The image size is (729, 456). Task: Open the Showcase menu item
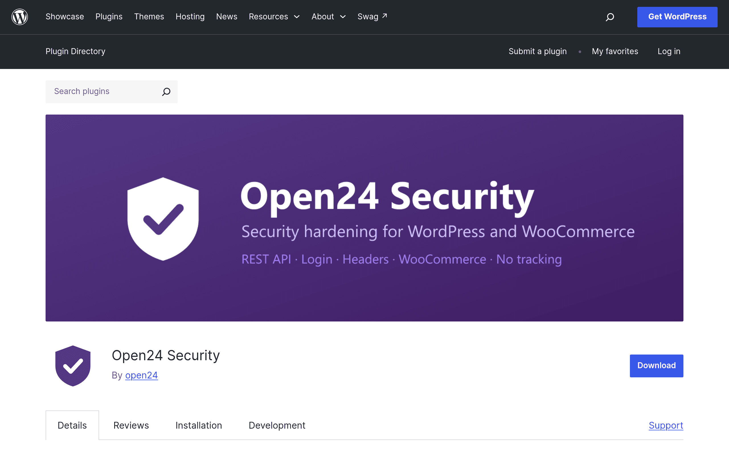coord(65,17)
